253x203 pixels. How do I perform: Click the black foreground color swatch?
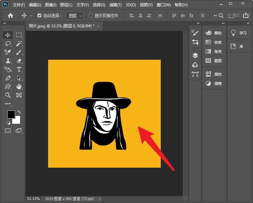click(11, 114)
